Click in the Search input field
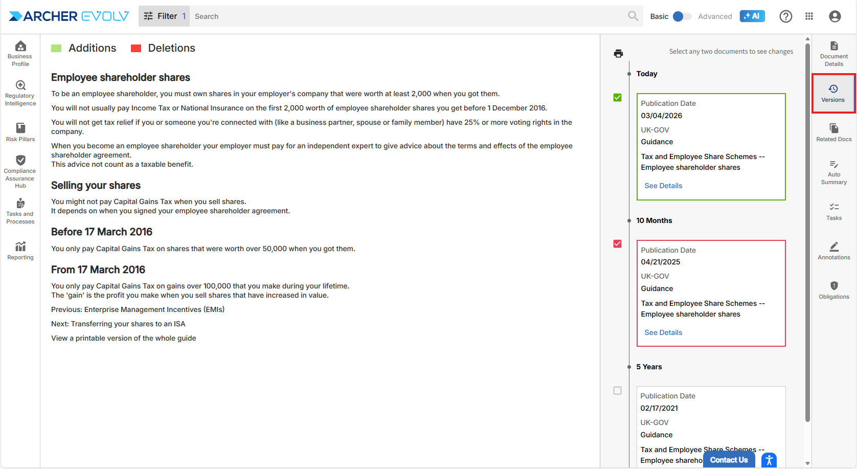The width and height of the screenshot is (857, 469). (x=409, y=16)
